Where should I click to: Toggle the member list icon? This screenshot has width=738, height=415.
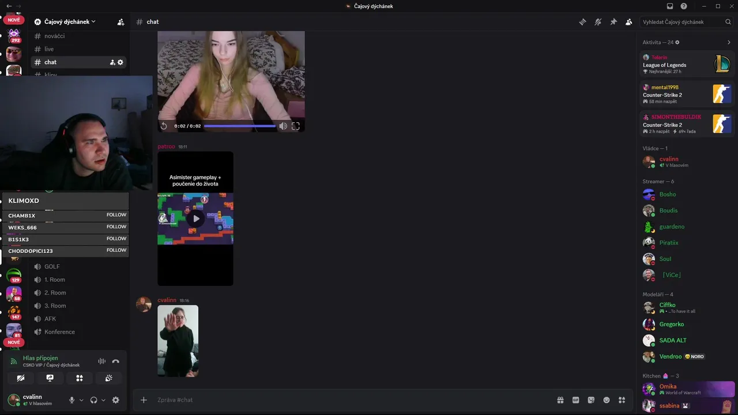point(628,22)
